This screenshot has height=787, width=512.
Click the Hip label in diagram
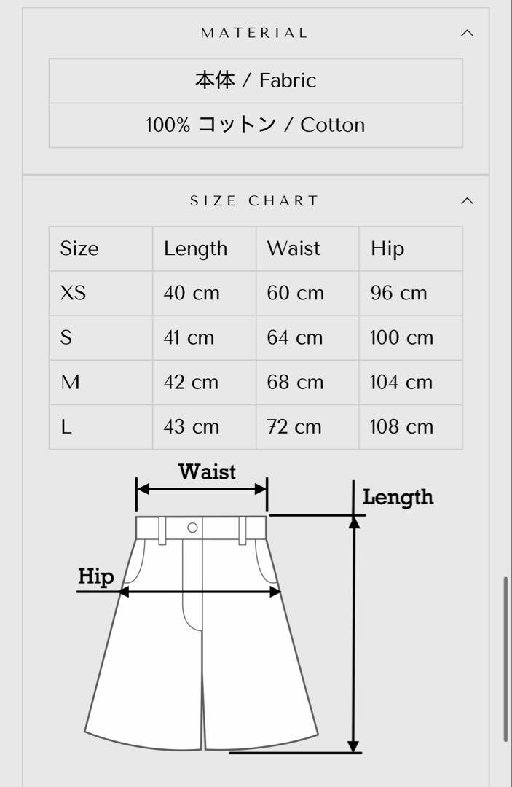(x=96, y=576)
